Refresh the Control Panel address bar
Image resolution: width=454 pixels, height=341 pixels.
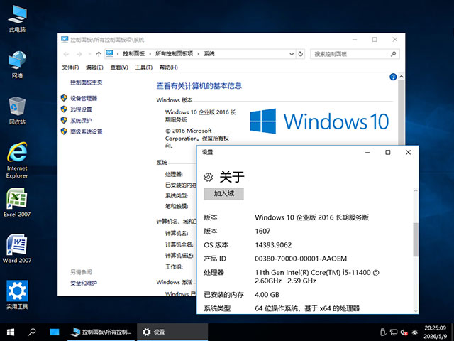[x=301, y=54]
